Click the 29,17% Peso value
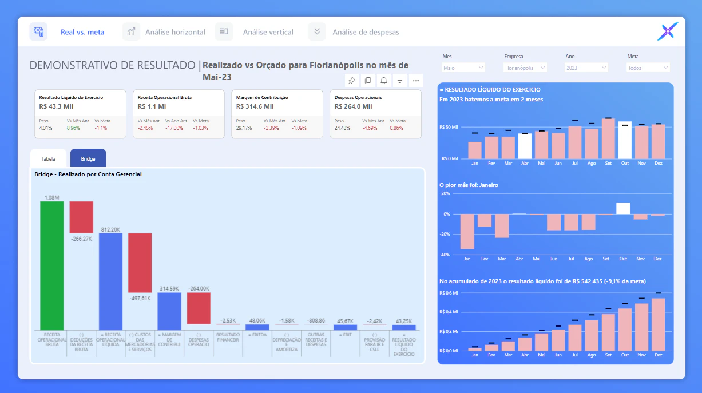Screen dimensions: 702x393 [244, 128]
